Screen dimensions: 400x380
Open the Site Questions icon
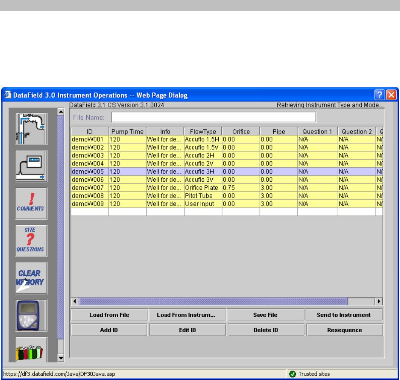click(x=31, y=241)
